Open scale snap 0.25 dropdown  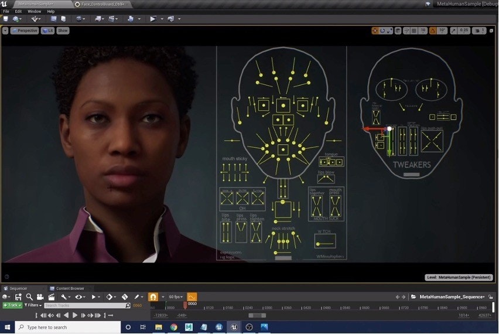[x=464, y=30]
